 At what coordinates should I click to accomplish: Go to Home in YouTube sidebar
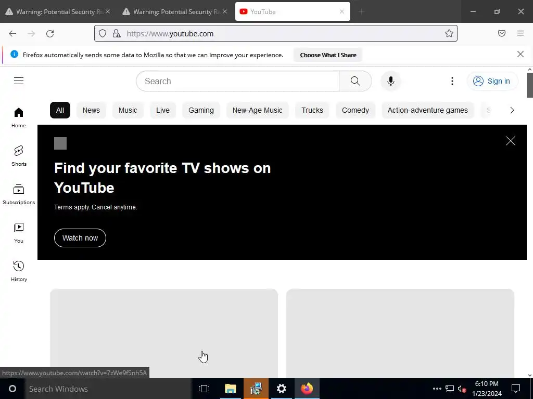pos(19,117)
